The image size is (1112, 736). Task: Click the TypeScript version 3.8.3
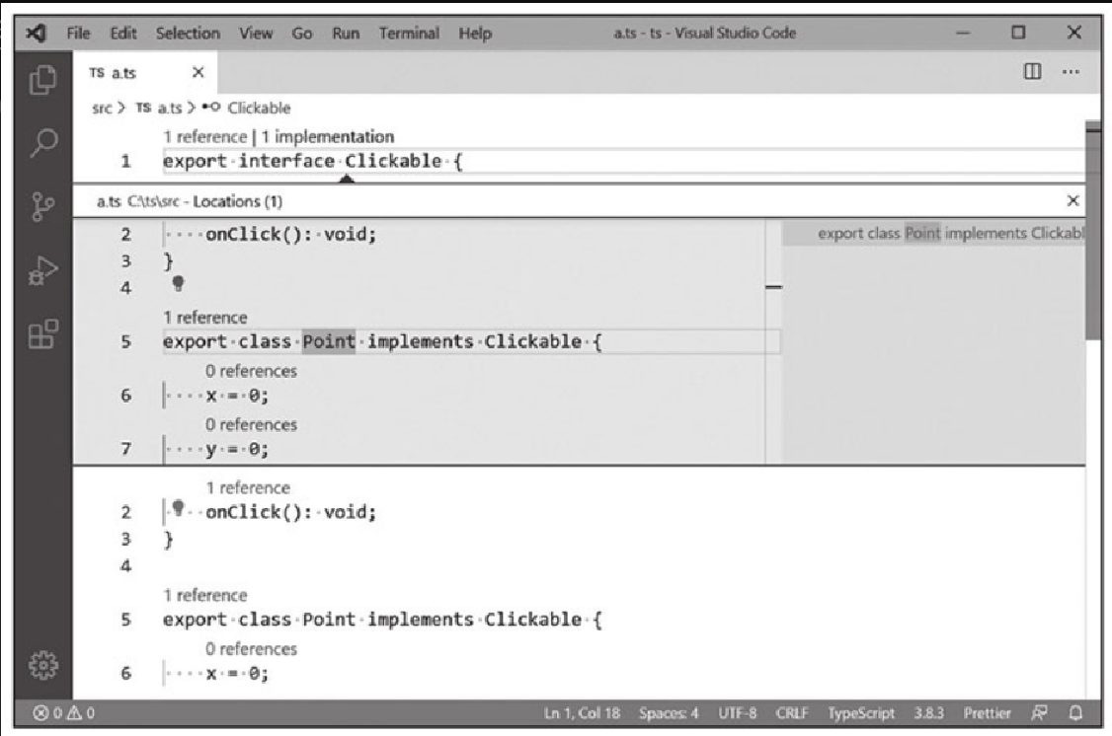point(928,712)
